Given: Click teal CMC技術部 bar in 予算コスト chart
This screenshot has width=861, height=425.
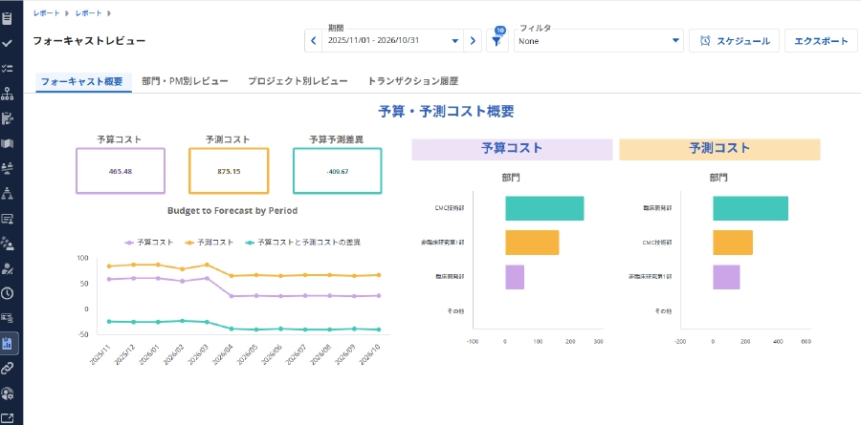Looking at the screenshot, I should 544,208.
